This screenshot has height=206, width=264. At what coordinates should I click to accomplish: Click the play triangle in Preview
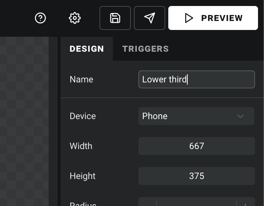pos(189,18)
